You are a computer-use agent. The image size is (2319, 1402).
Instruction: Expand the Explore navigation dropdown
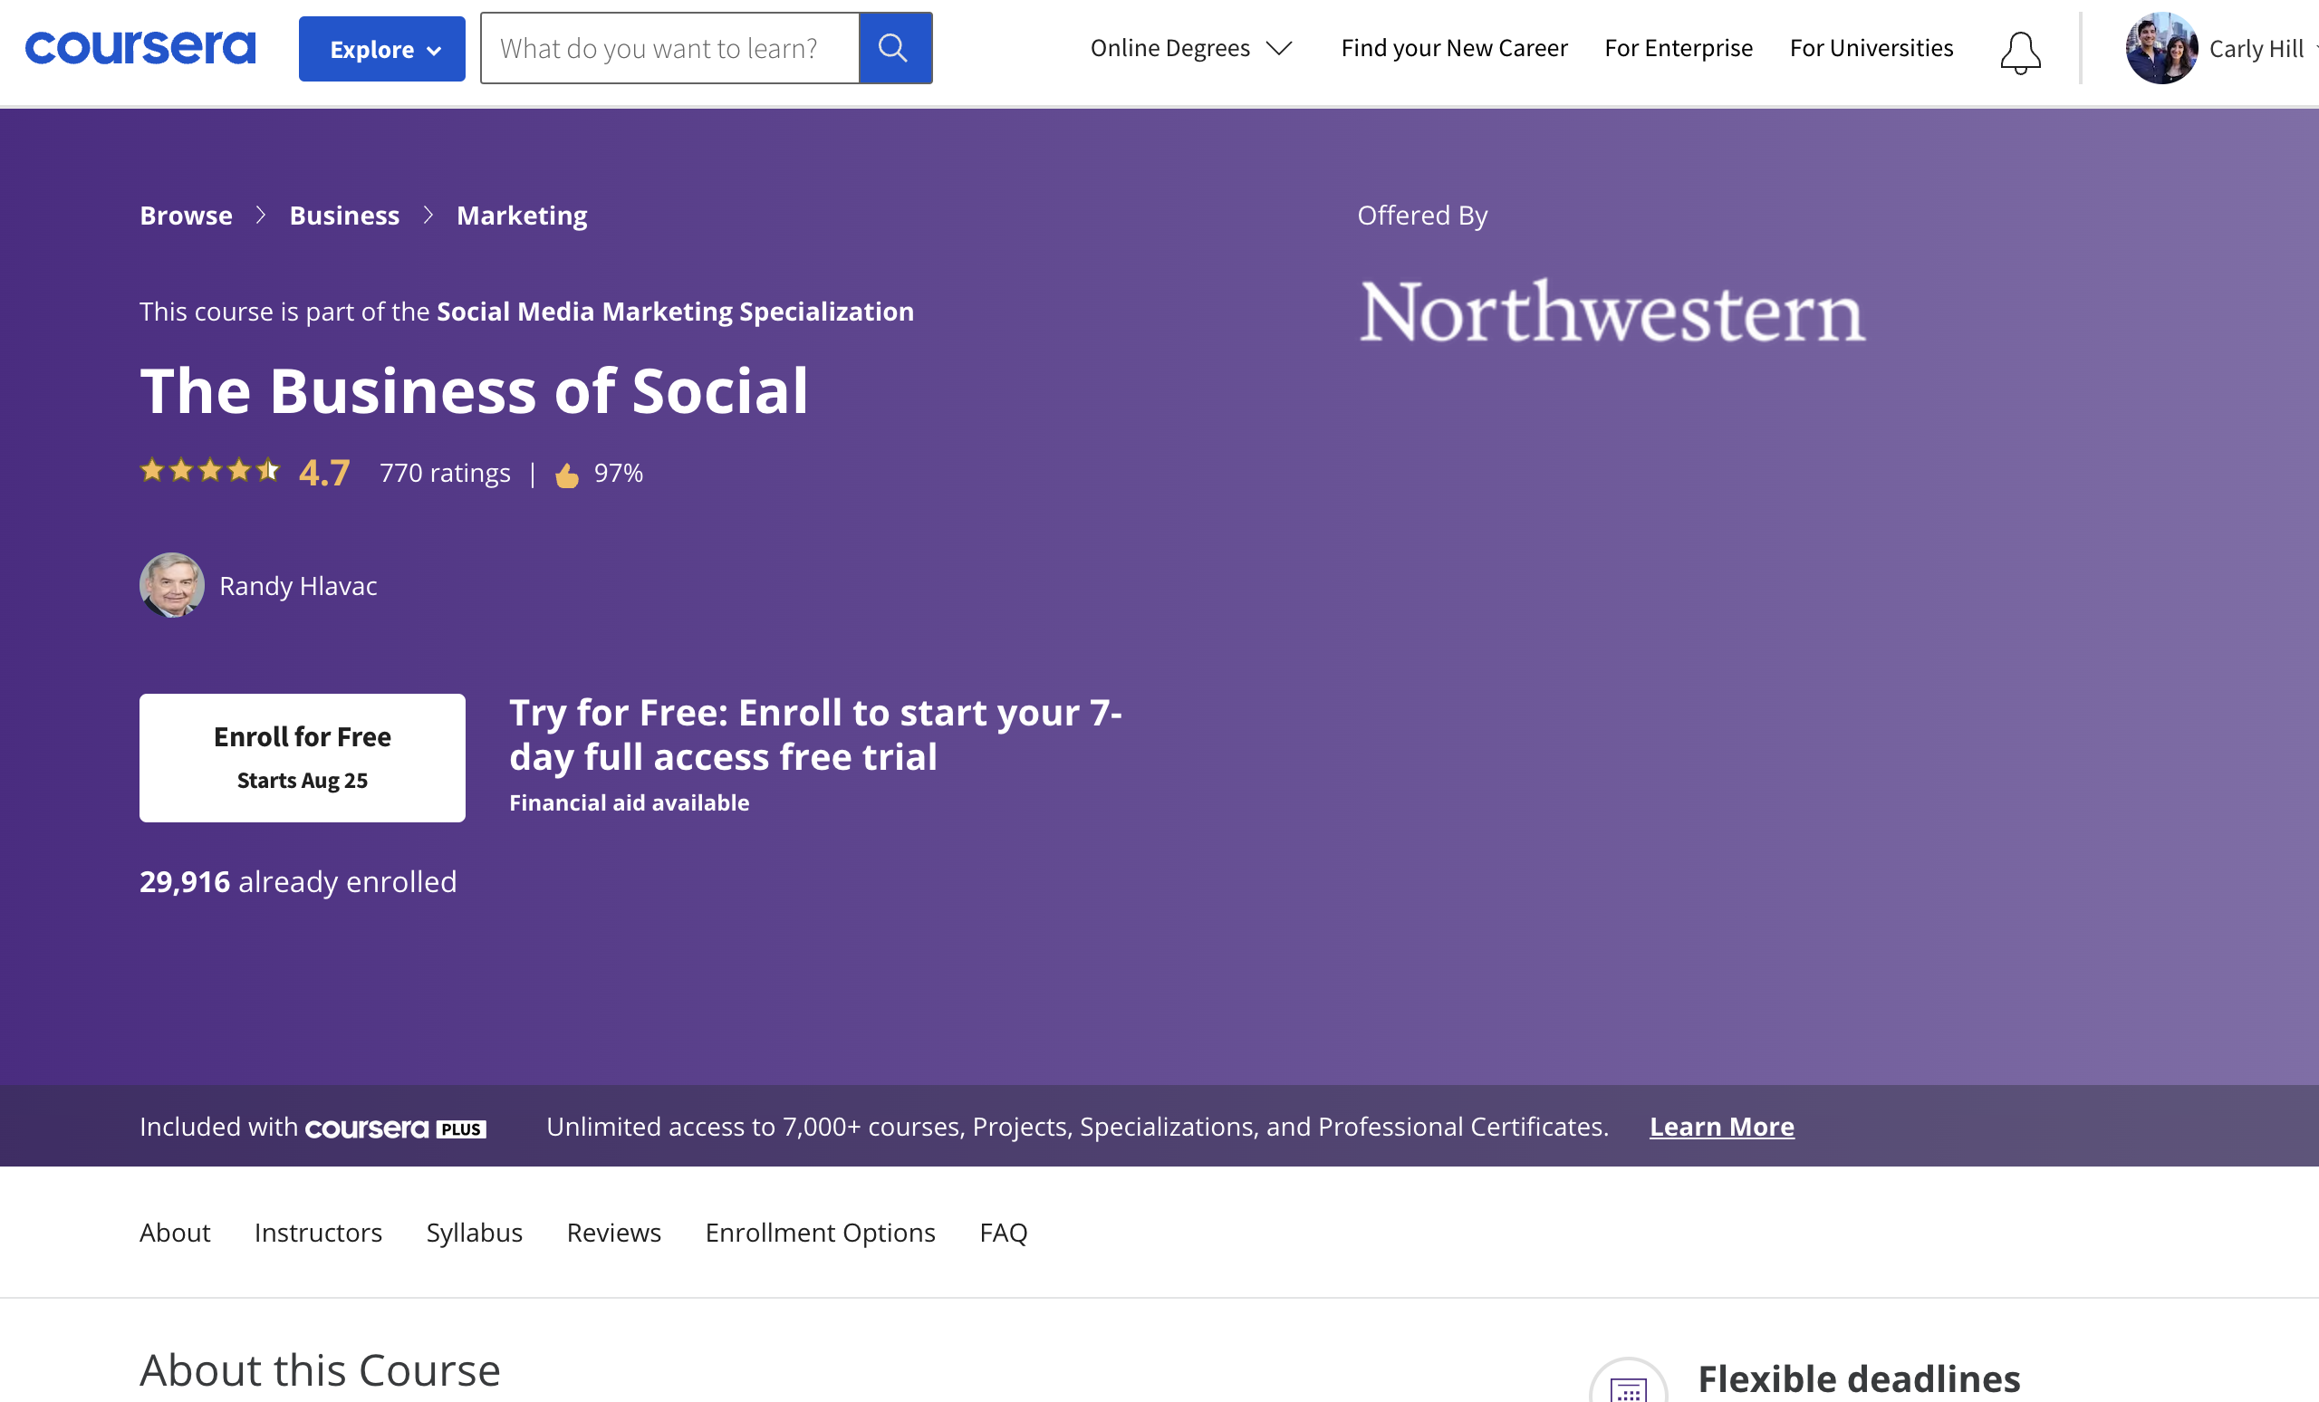click(x=380, y=46)
